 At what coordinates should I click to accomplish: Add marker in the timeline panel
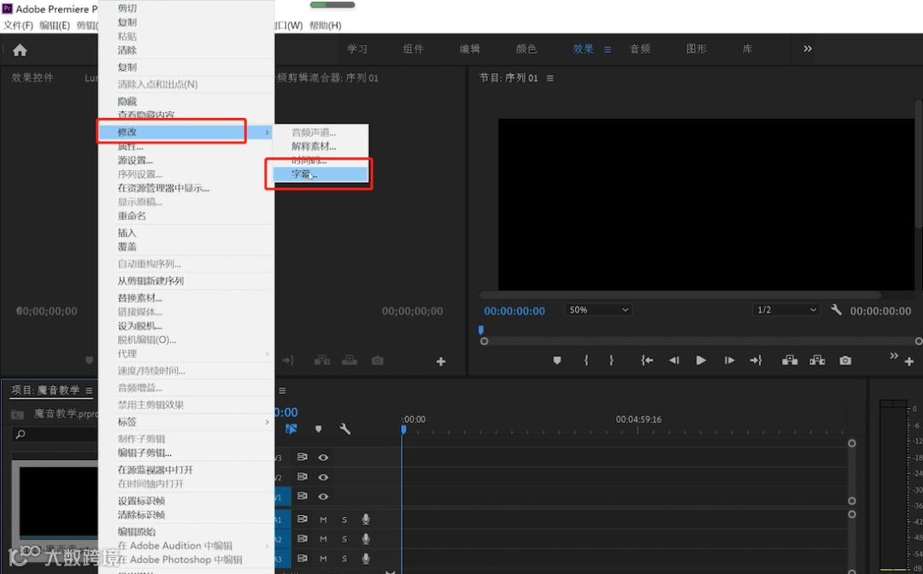click(319, 430)
